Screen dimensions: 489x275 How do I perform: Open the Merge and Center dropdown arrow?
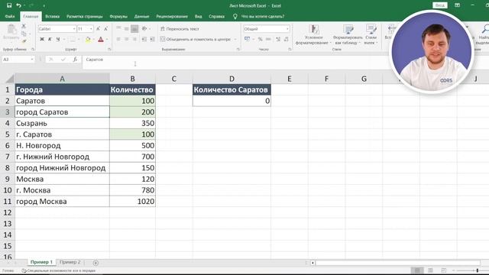coord(235,39)
